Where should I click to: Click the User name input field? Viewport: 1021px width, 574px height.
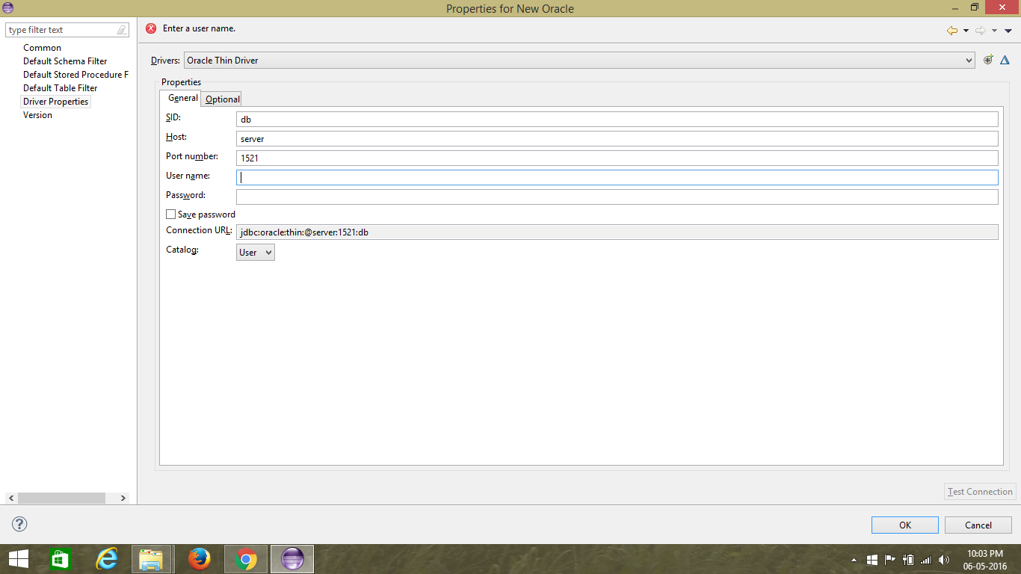617,177
